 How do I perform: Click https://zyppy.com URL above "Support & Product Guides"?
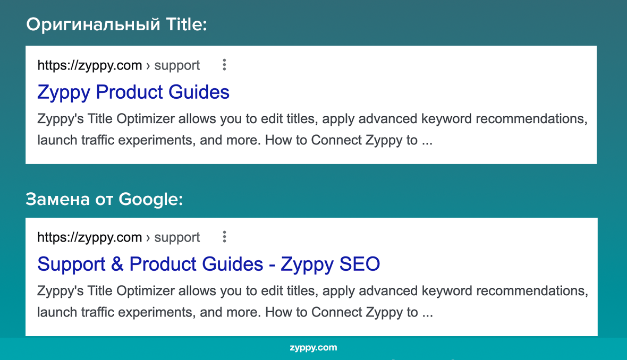click(x=90, y=237)
